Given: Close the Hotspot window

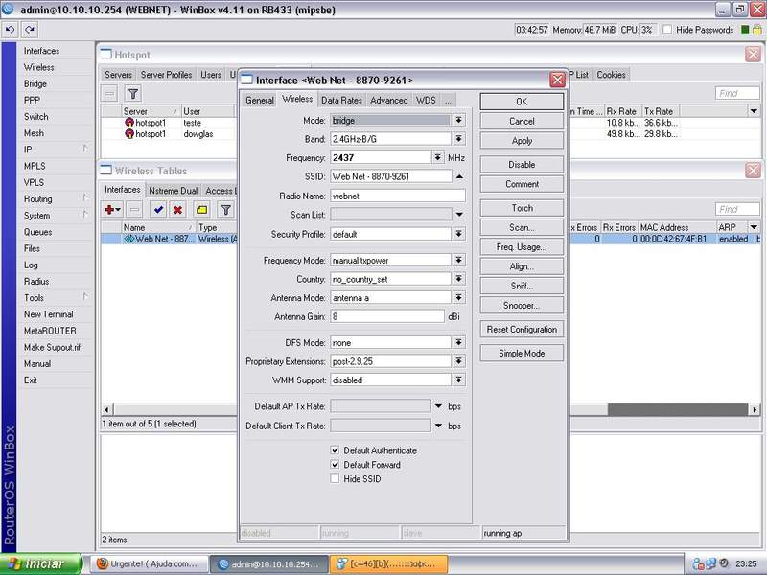Looking at the screenshot, I should (753, 55).
